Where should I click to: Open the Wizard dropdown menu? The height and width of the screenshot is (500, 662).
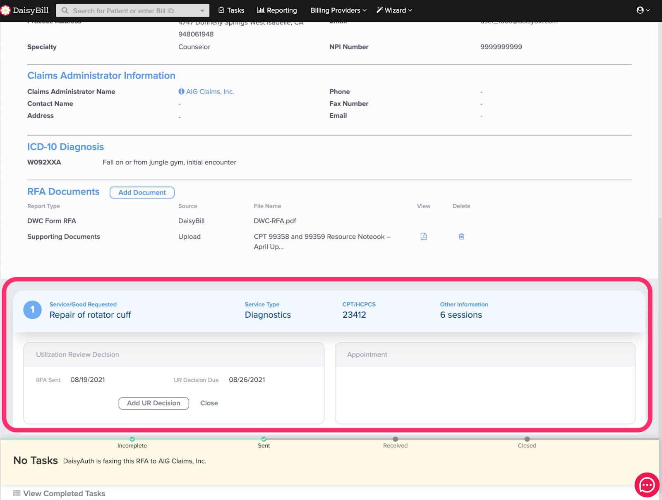pos(394,10)
